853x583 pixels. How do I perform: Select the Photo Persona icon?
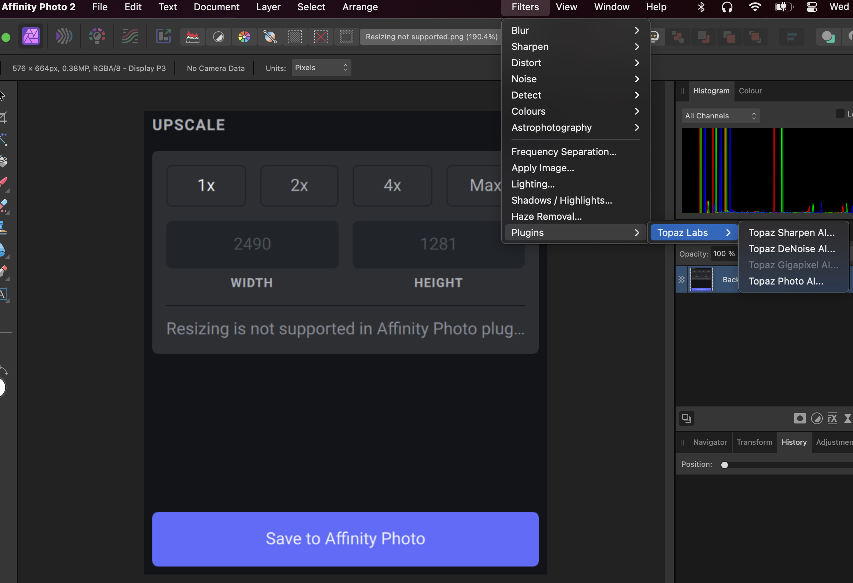click(x=31, y=36)
